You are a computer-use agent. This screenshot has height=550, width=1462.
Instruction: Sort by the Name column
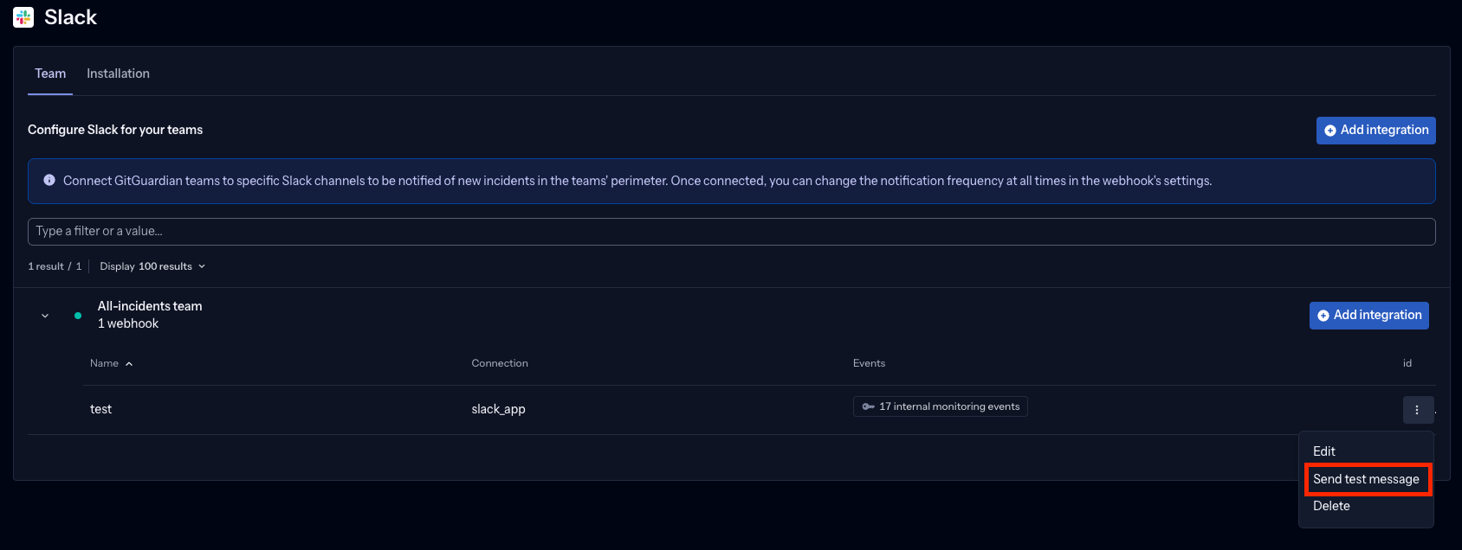click(111, 363)
